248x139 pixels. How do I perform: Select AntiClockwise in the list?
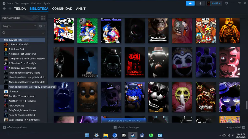tap(16, 105)
